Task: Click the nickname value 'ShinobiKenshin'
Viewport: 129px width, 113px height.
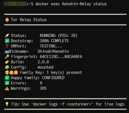Action: click(x=53, y=51)
